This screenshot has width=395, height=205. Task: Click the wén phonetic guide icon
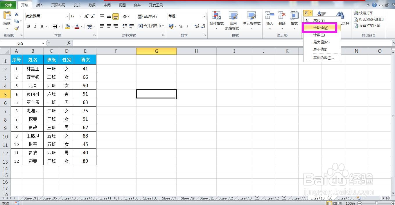click(89, 26)
